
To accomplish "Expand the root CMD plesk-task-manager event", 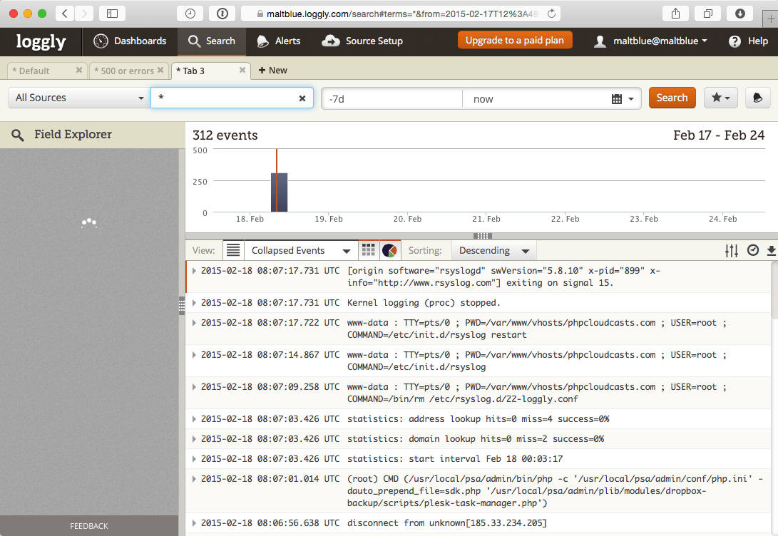I will (x=194, y=478).
